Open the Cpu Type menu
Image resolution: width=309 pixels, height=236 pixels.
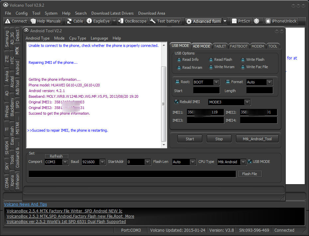click(x=77, y=38)
